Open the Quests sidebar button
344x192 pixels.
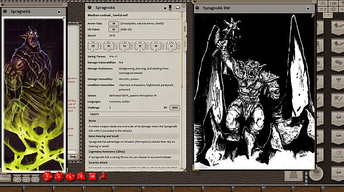coord(337,63)
